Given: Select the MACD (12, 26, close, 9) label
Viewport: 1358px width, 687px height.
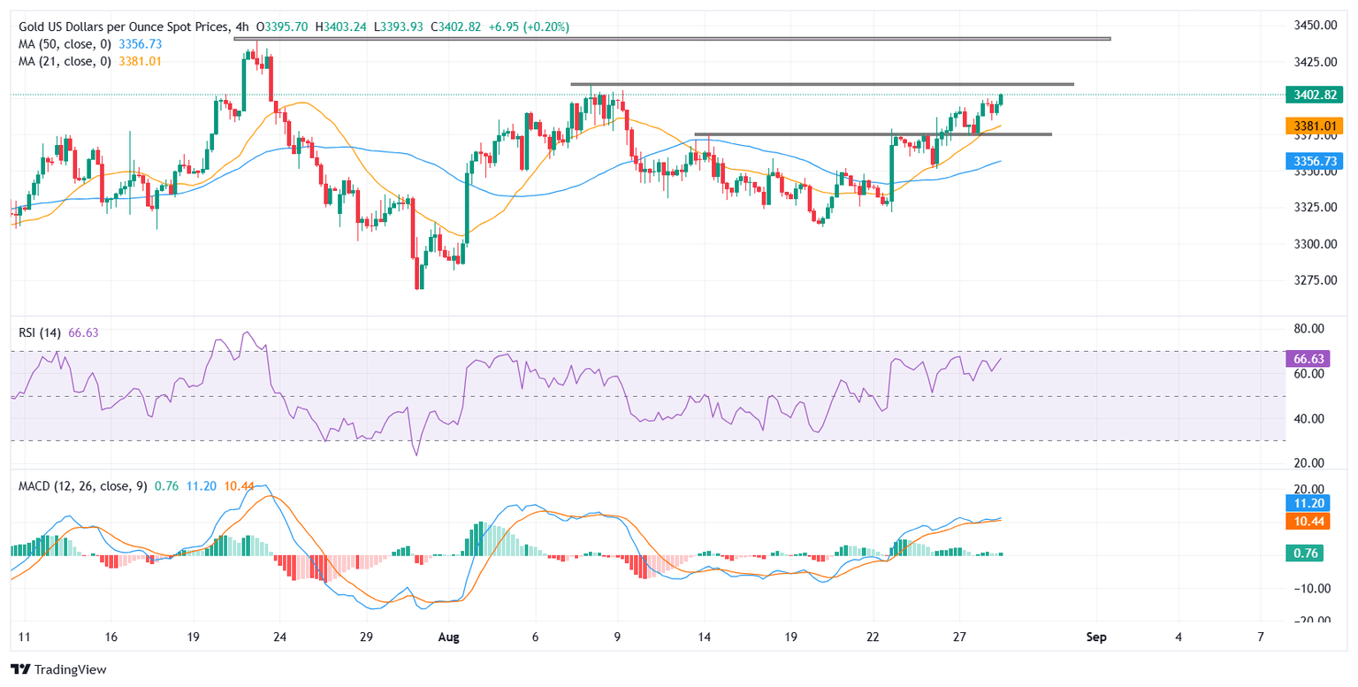Looking at the screenshot, I should coord(83,486).
